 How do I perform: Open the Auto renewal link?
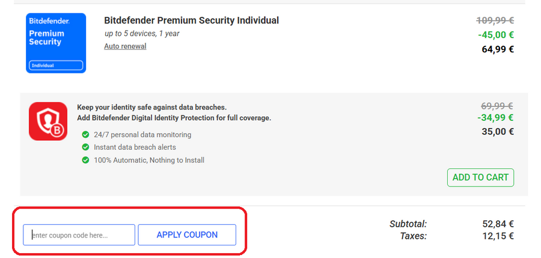point(125,46)
